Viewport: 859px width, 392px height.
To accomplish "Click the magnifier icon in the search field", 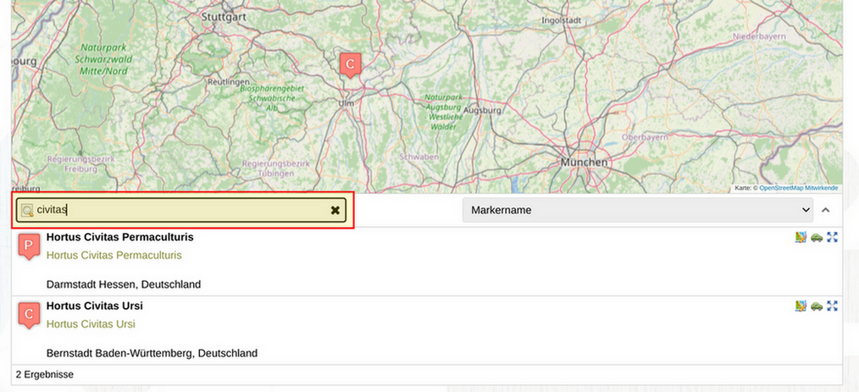I will [27, 210].
